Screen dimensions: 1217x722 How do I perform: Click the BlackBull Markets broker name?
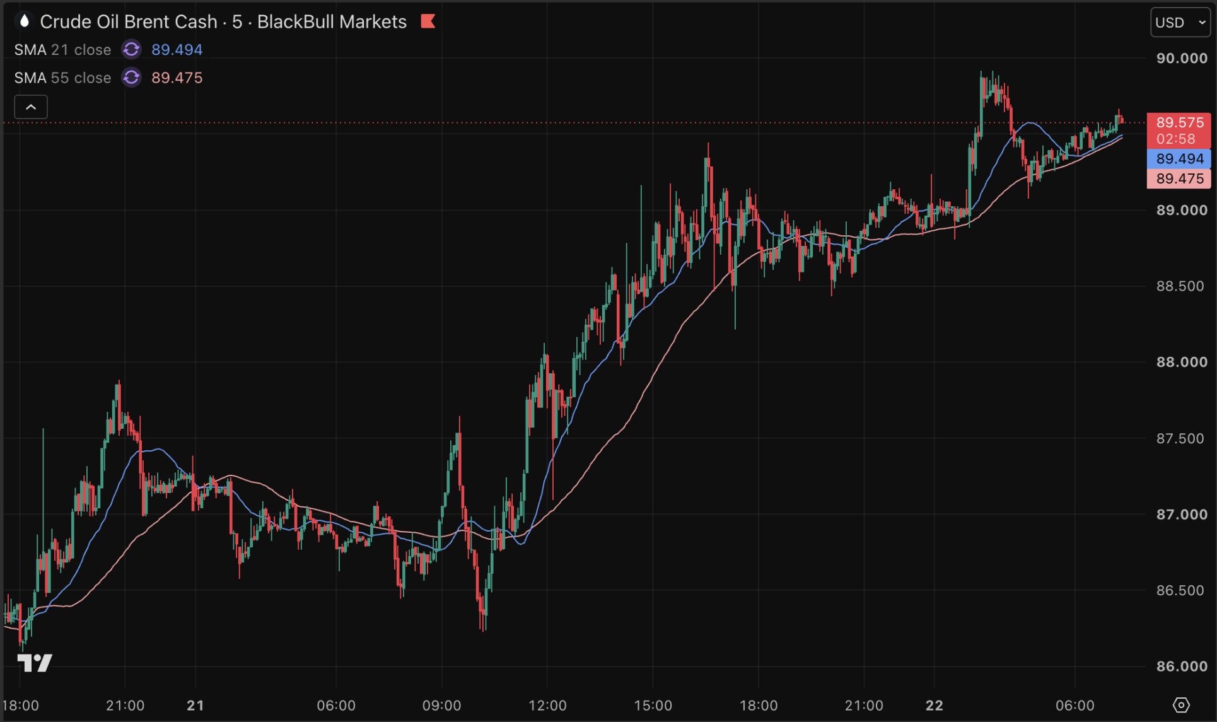332,21
